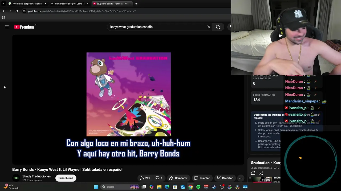Open the browser apps grid icon in the bookmarks bar
Image resolution: width=341 pixels, height=191 pixels.
[x=3, y=18]
